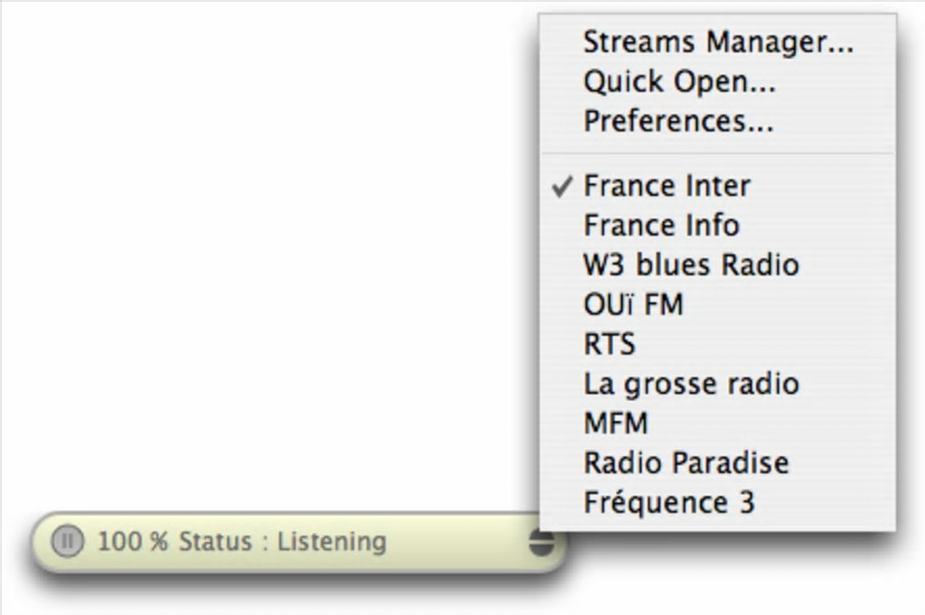Open Preferences... from the menu

pos(678,121)
